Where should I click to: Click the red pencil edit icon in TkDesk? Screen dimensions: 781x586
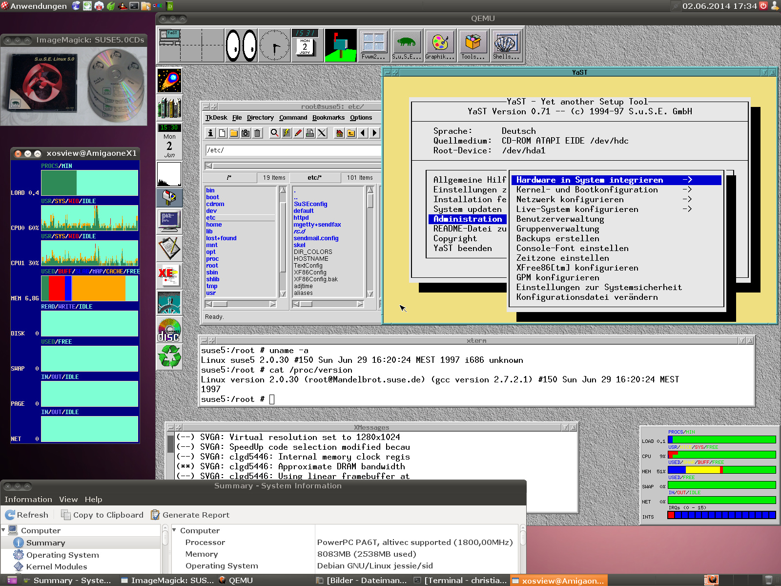pos(298,133)
